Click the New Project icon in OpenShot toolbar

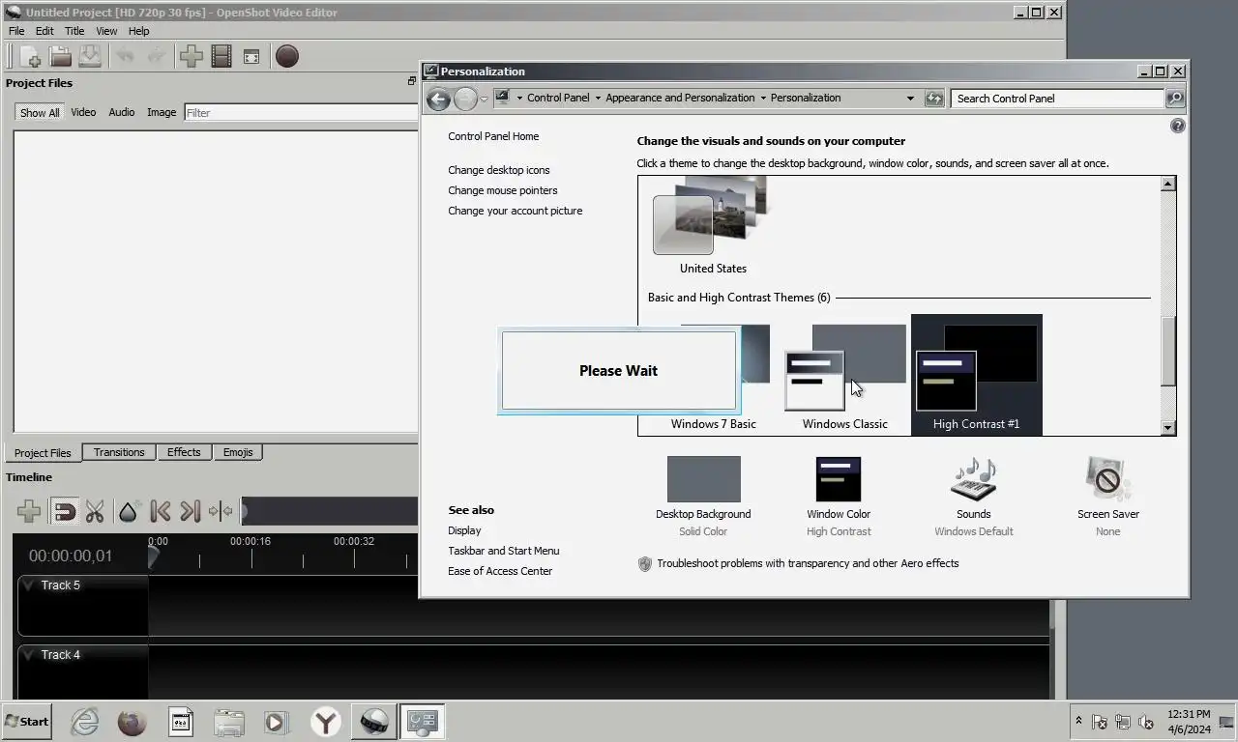point(30,56)
